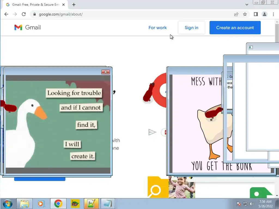This screenshot has height=209, width=279.
Task: Click the Create an account button
Action: [x=235, y=27]
